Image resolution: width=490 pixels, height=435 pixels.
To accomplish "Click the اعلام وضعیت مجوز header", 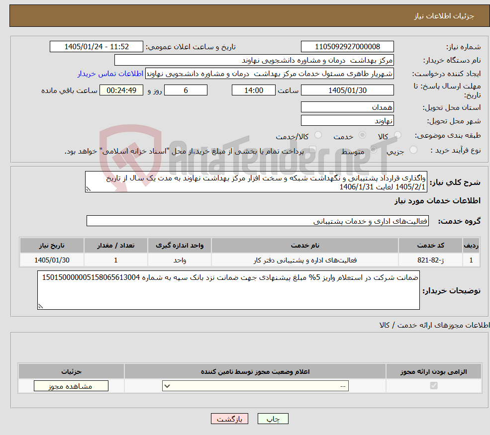I will pos(255,371).
